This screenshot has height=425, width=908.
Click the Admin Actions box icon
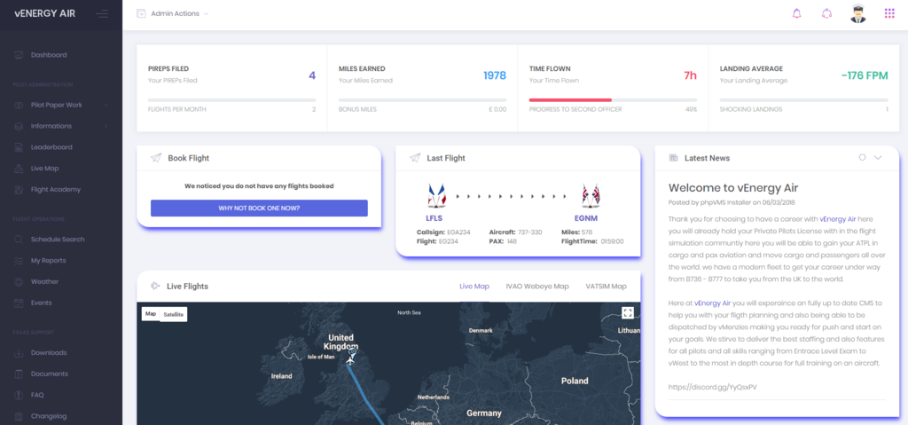(x=141, y=13)
